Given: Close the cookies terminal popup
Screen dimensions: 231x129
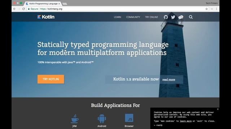Looking at the screenshot, I should tap(218, 109).
